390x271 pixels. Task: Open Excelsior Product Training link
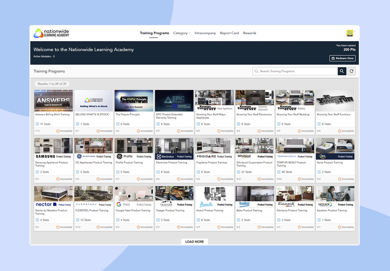coord(332,211)
